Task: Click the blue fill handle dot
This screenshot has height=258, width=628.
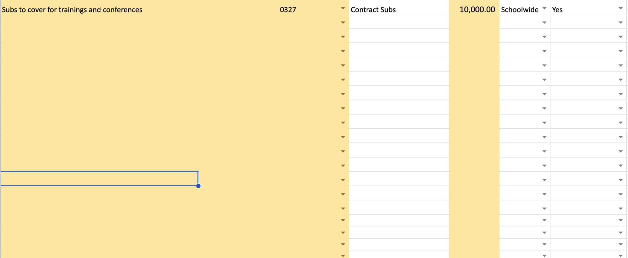Action: coord(198,186)
